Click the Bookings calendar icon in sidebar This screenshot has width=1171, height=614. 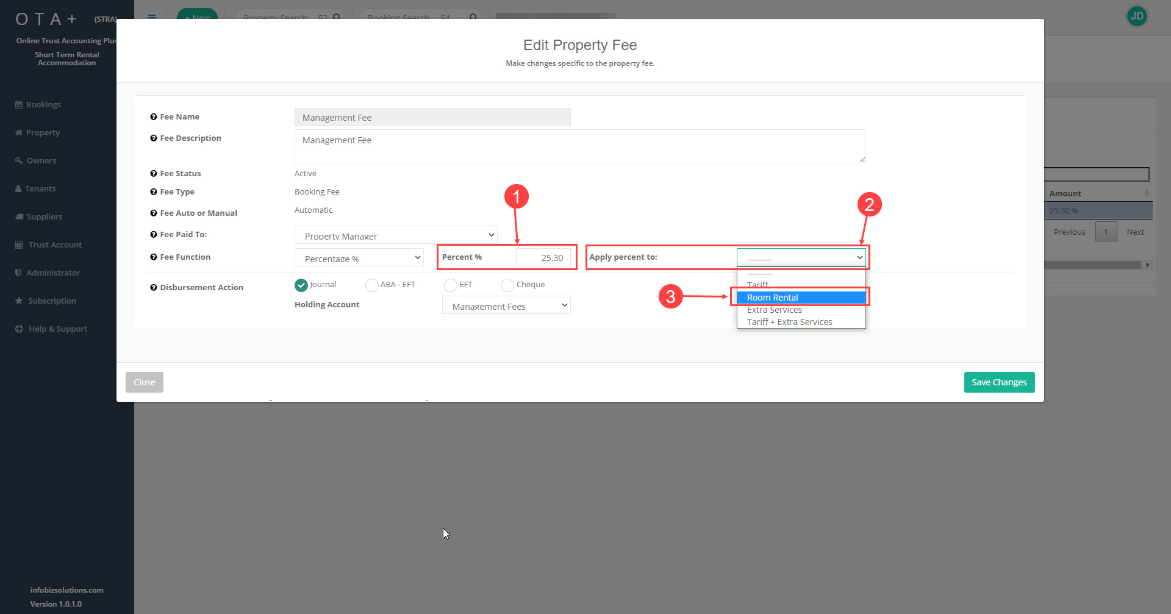(19, 105)
